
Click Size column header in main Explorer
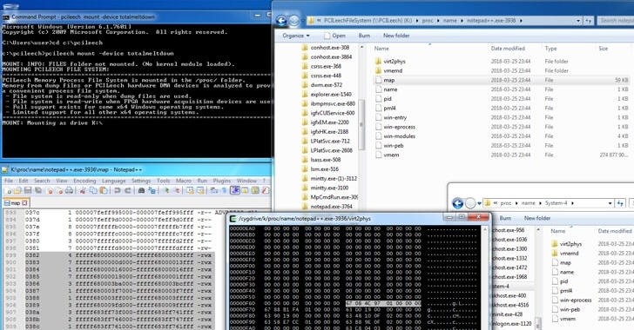pyautogui.click(x=604, y=49)
